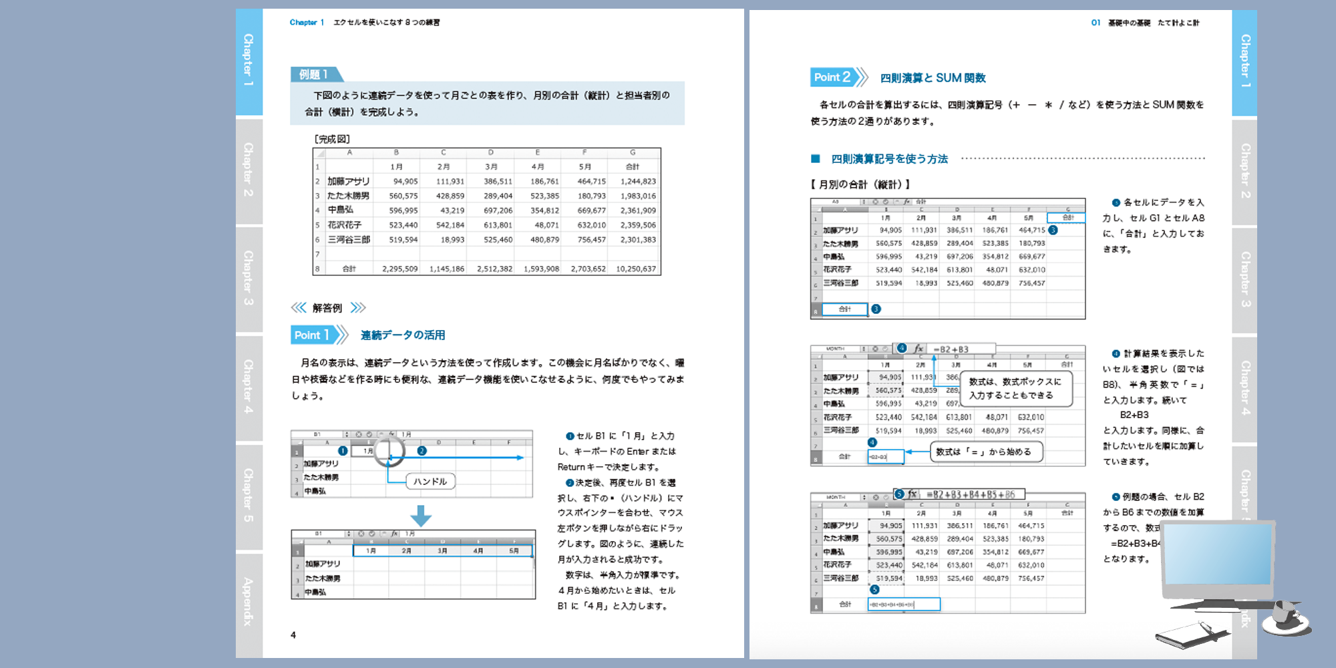This screenshot has height=668, width=1336.
Task: Click the 例題1 label tab
Action: [314, 74]
